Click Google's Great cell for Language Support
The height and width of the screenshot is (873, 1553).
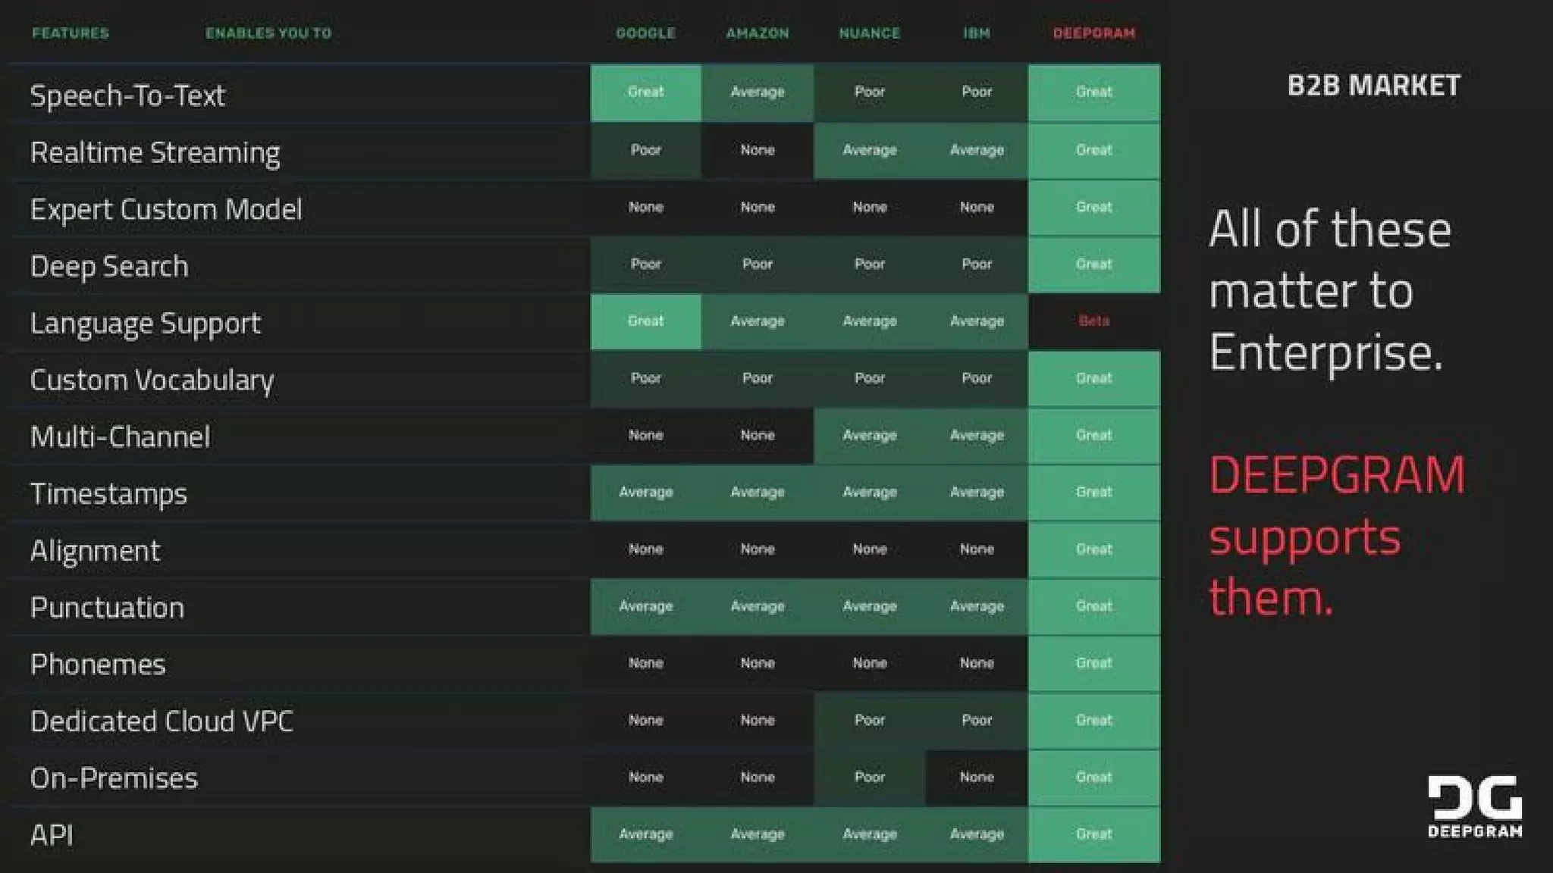[x=646, y=321]
